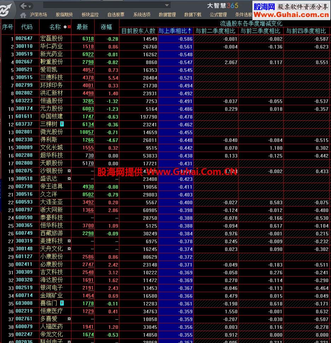The width and height of the screenshot is (331, 343).
Task: Sort by 与前二季度相比 column
Action: coord(215,31)
